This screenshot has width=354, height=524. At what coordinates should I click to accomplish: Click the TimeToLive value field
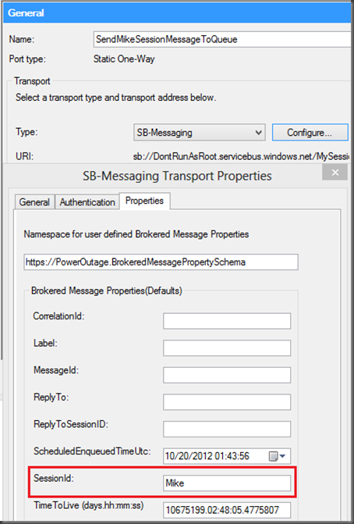pos(227,510)
